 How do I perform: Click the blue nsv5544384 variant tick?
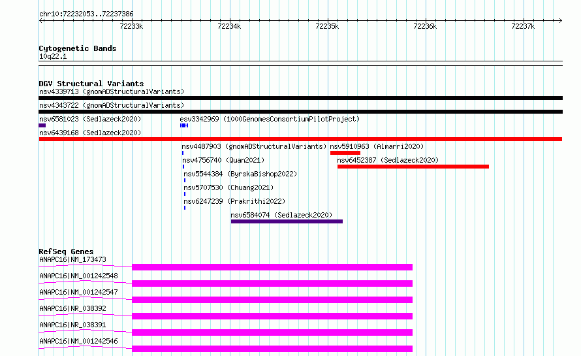(x=185, y=180)
